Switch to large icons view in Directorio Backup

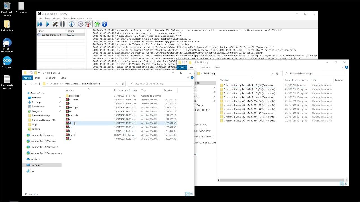click(x=192, y=194)
